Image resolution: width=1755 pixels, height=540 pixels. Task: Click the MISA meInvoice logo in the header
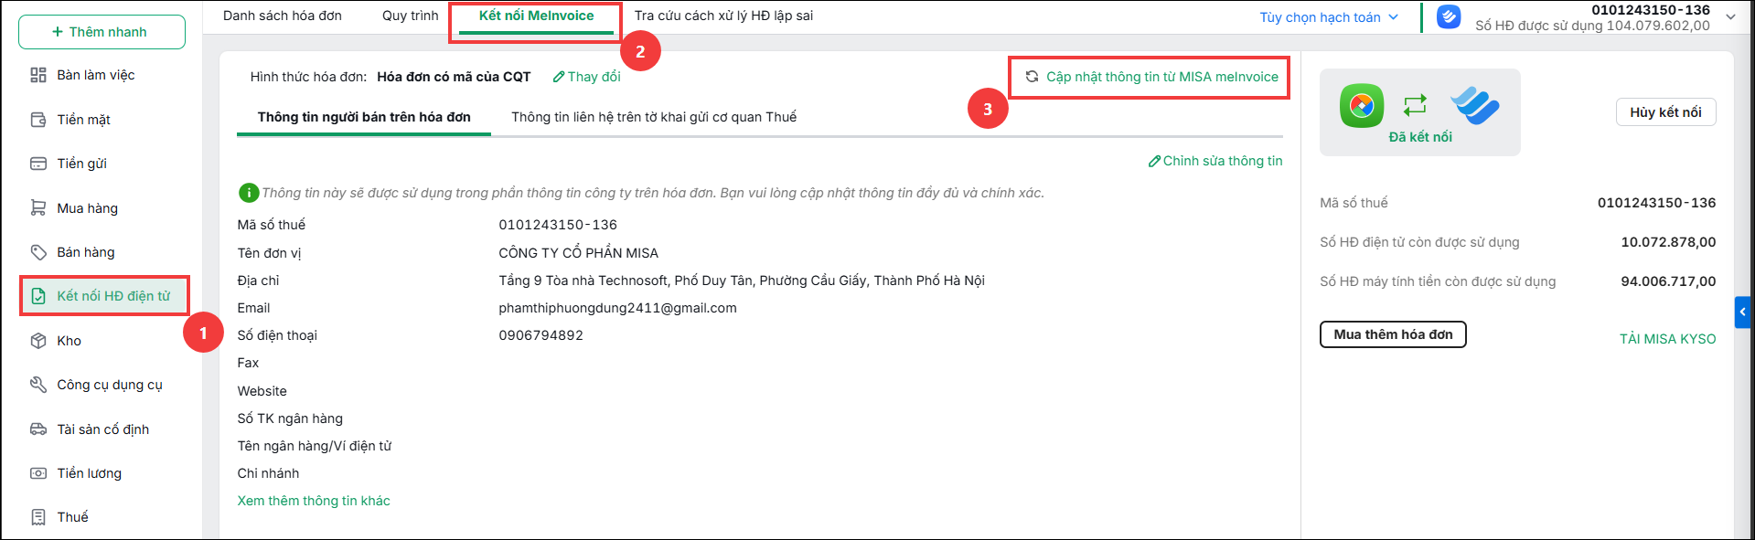pos(1449,16)
